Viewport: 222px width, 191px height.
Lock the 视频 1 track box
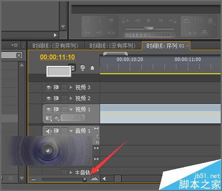click(x=64, y=109)
